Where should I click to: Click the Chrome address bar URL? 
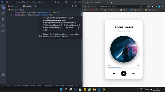coord(106,6)
